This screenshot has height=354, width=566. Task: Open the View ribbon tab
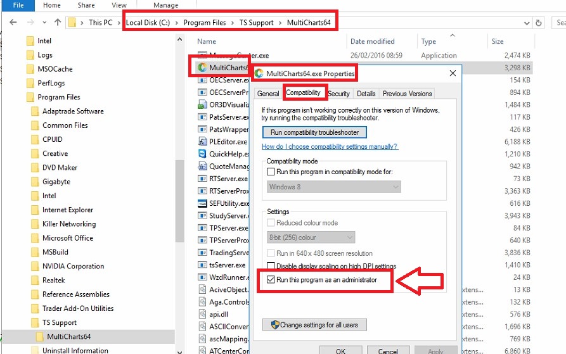[119, 5]
